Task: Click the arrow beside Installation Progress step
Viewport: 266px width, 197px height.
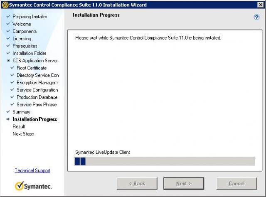Action: (x=8, y=119)
